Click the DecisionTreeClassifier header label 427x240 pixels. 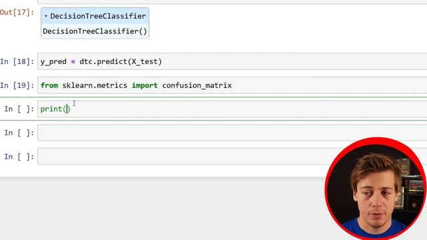pos(98,16)
